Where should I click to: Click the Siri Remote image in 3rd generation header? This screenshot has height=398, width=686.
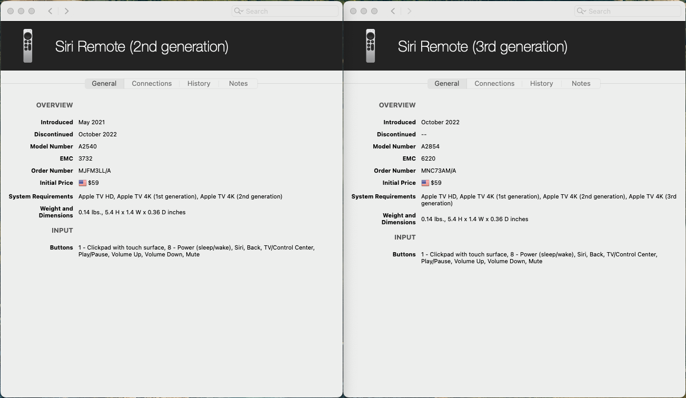[x=370, y=46]
